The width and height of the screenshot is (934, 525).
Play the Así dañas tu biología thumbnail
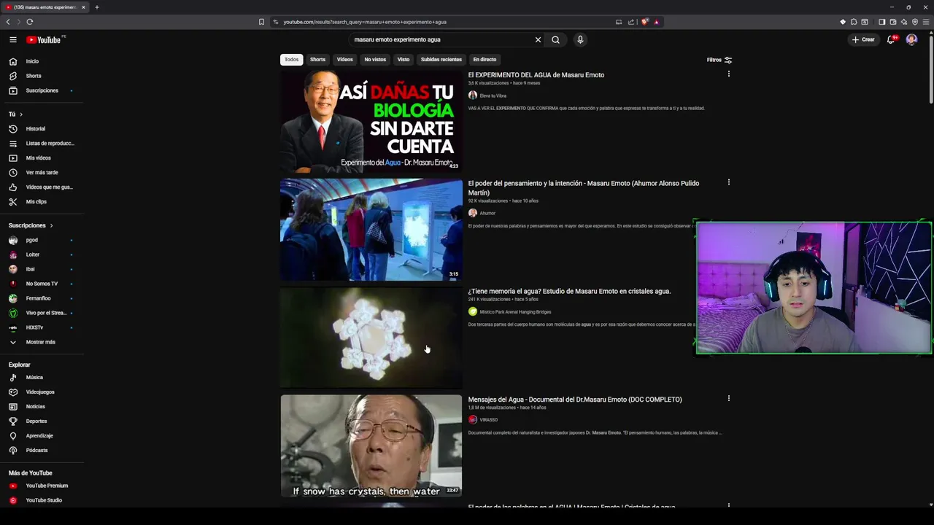tap(371, 121)
